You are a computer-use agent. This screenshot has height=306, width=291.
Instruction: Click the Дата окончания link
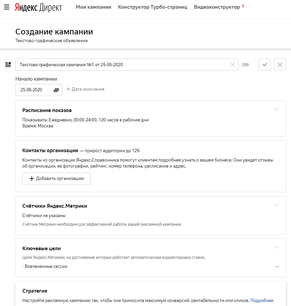click(x=88, y=89)
